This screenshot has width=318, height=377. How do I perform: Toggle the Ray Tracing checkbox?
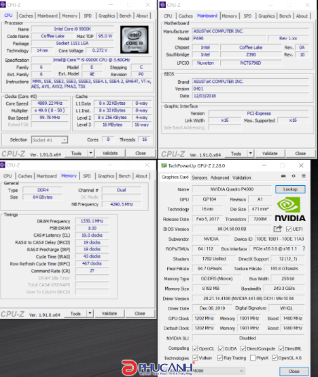pos(220,358)
